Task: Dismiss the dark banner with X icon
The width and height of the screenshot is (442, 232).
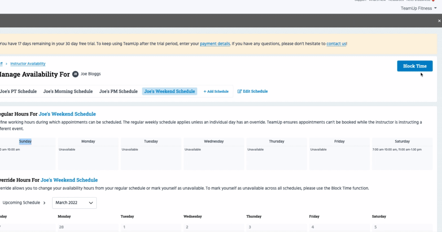Action: [438, 21]
